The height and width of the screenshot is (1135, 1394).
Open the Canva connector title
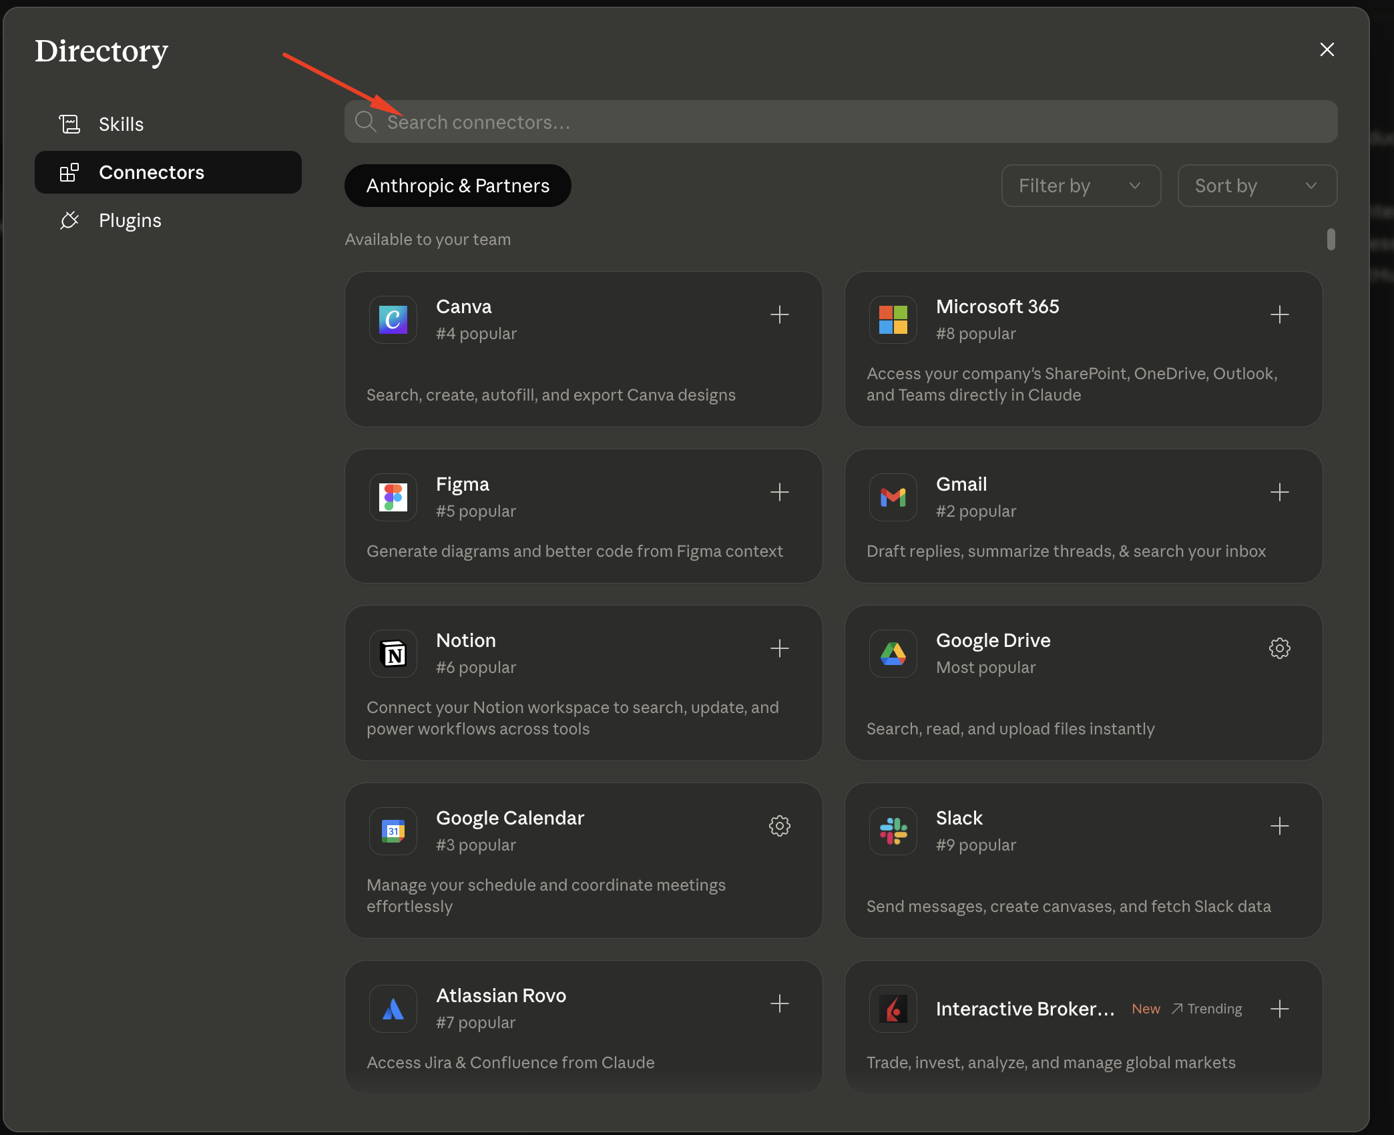point(463,306)
